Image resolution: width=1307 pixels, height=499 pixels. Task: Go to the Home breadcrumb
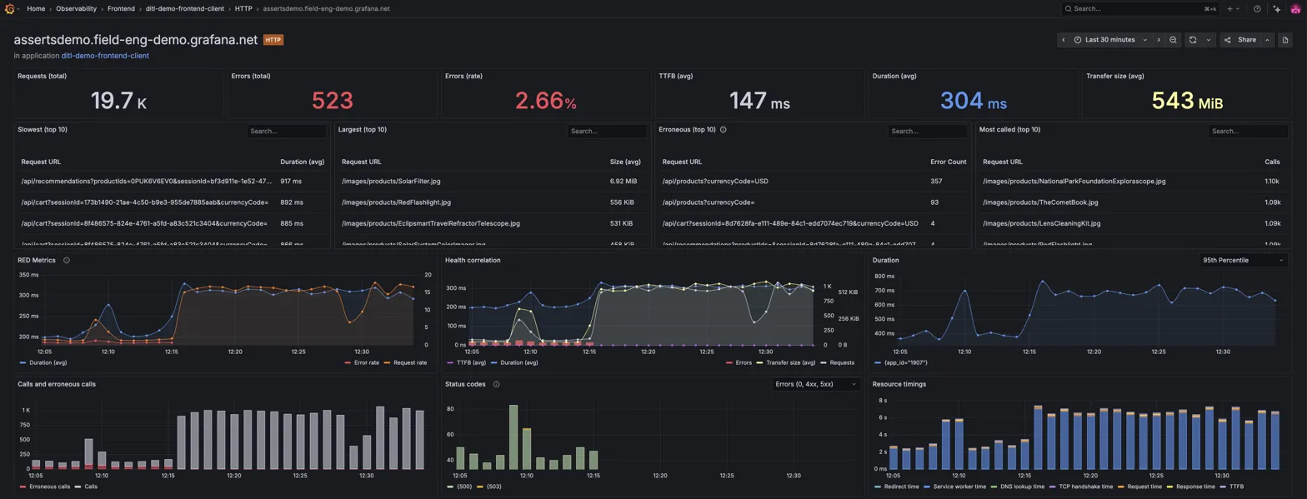pyautogui.click(x=36, y=8)
